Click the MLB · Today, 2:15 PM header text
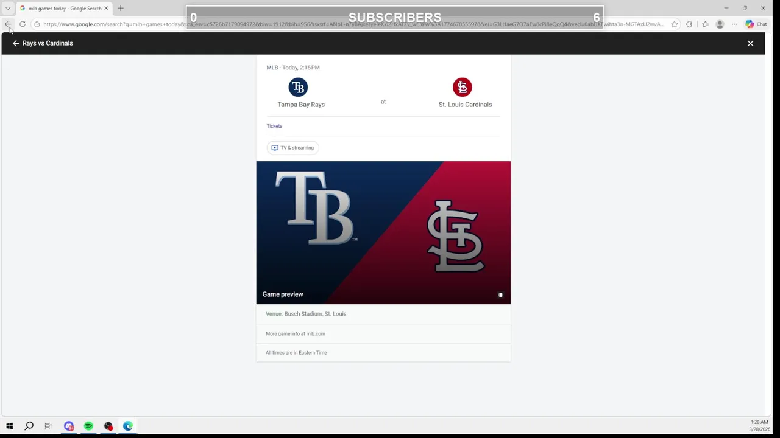The height and width of the screenshot is (438, 780). pos(293,68)
